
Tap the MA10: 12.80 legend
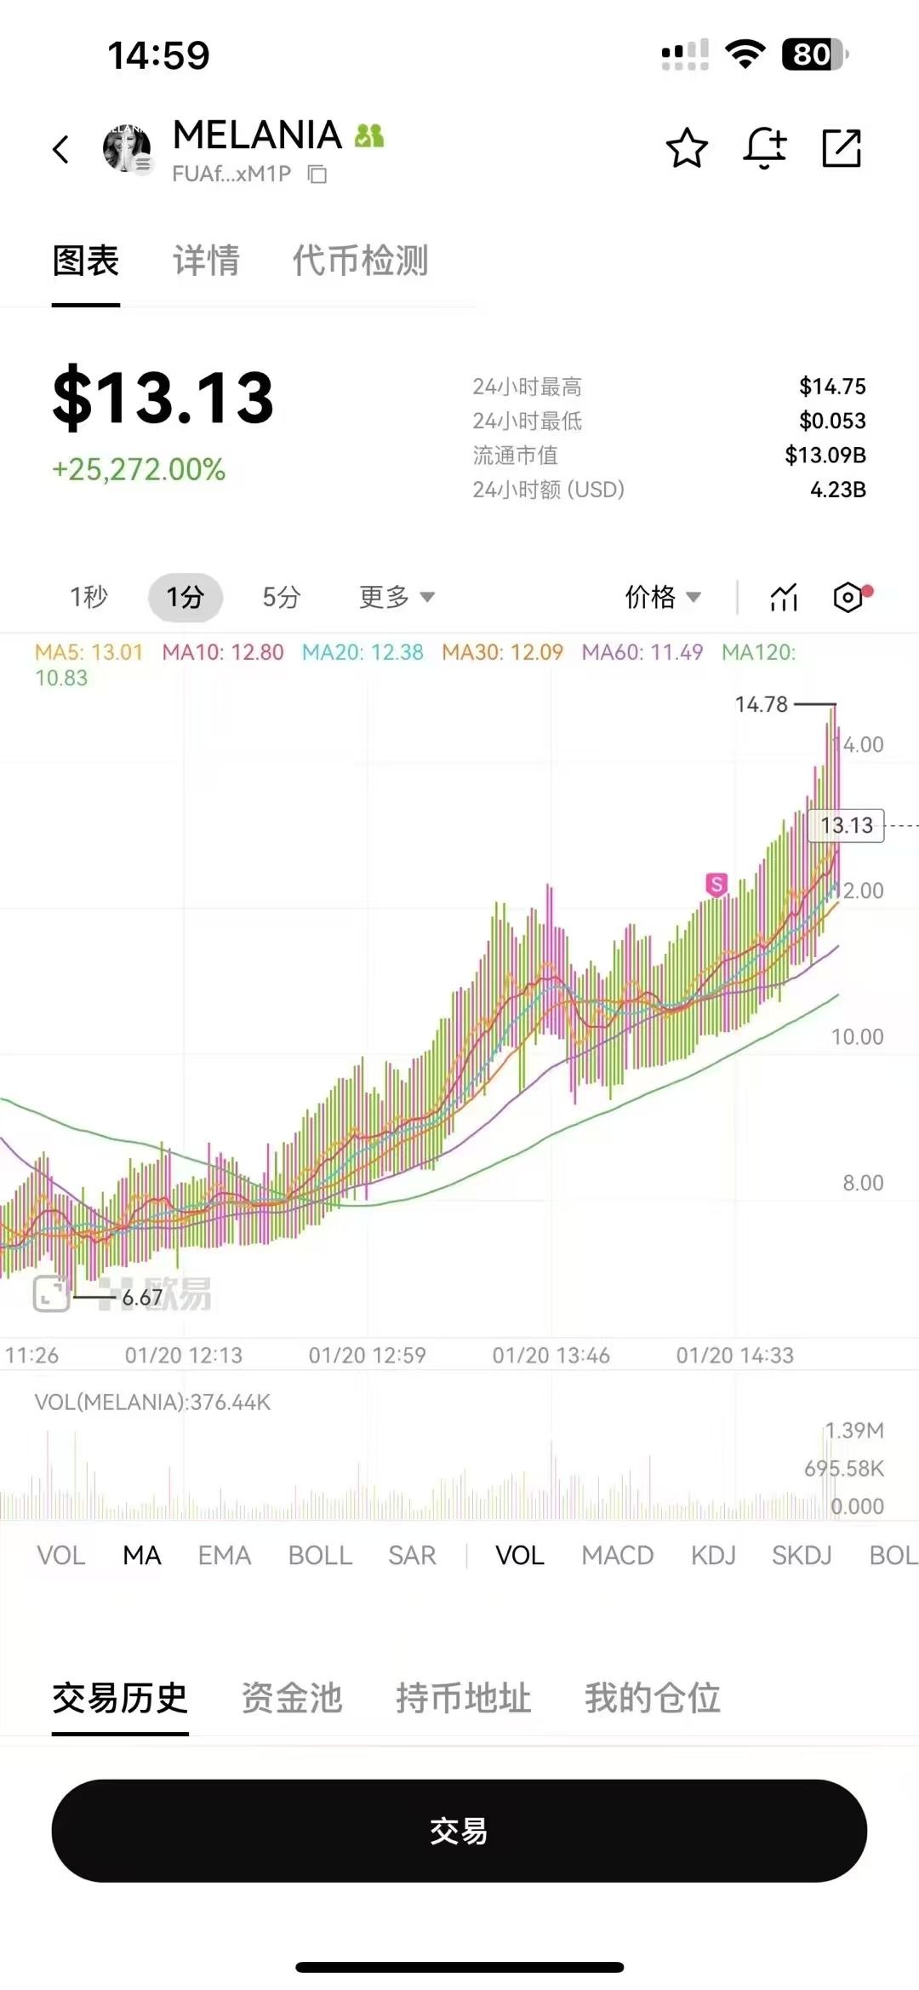[x=223, y=652]
